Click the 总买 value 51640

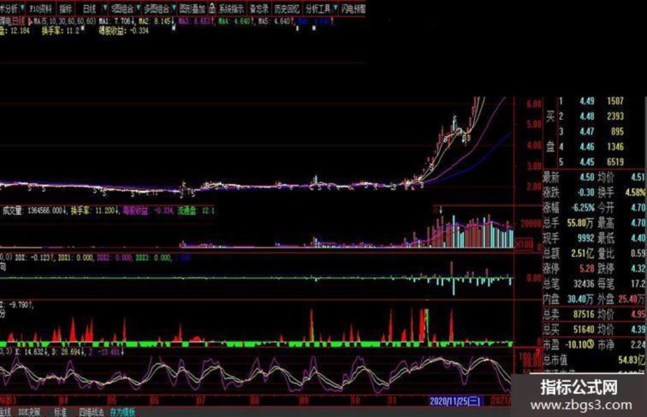click(584, 329)
